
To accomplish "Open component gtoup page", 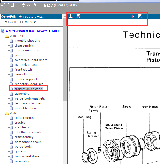I will pyautogui.click(x=28, y=50).
